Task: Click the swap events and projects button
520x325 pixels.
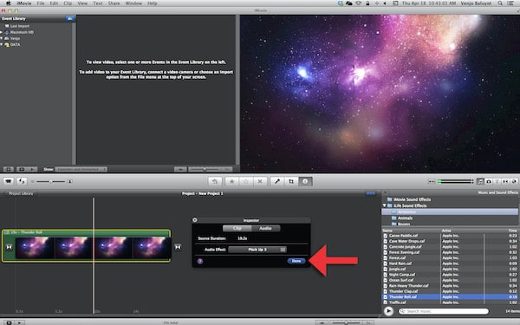Action: tap(22, 181)
